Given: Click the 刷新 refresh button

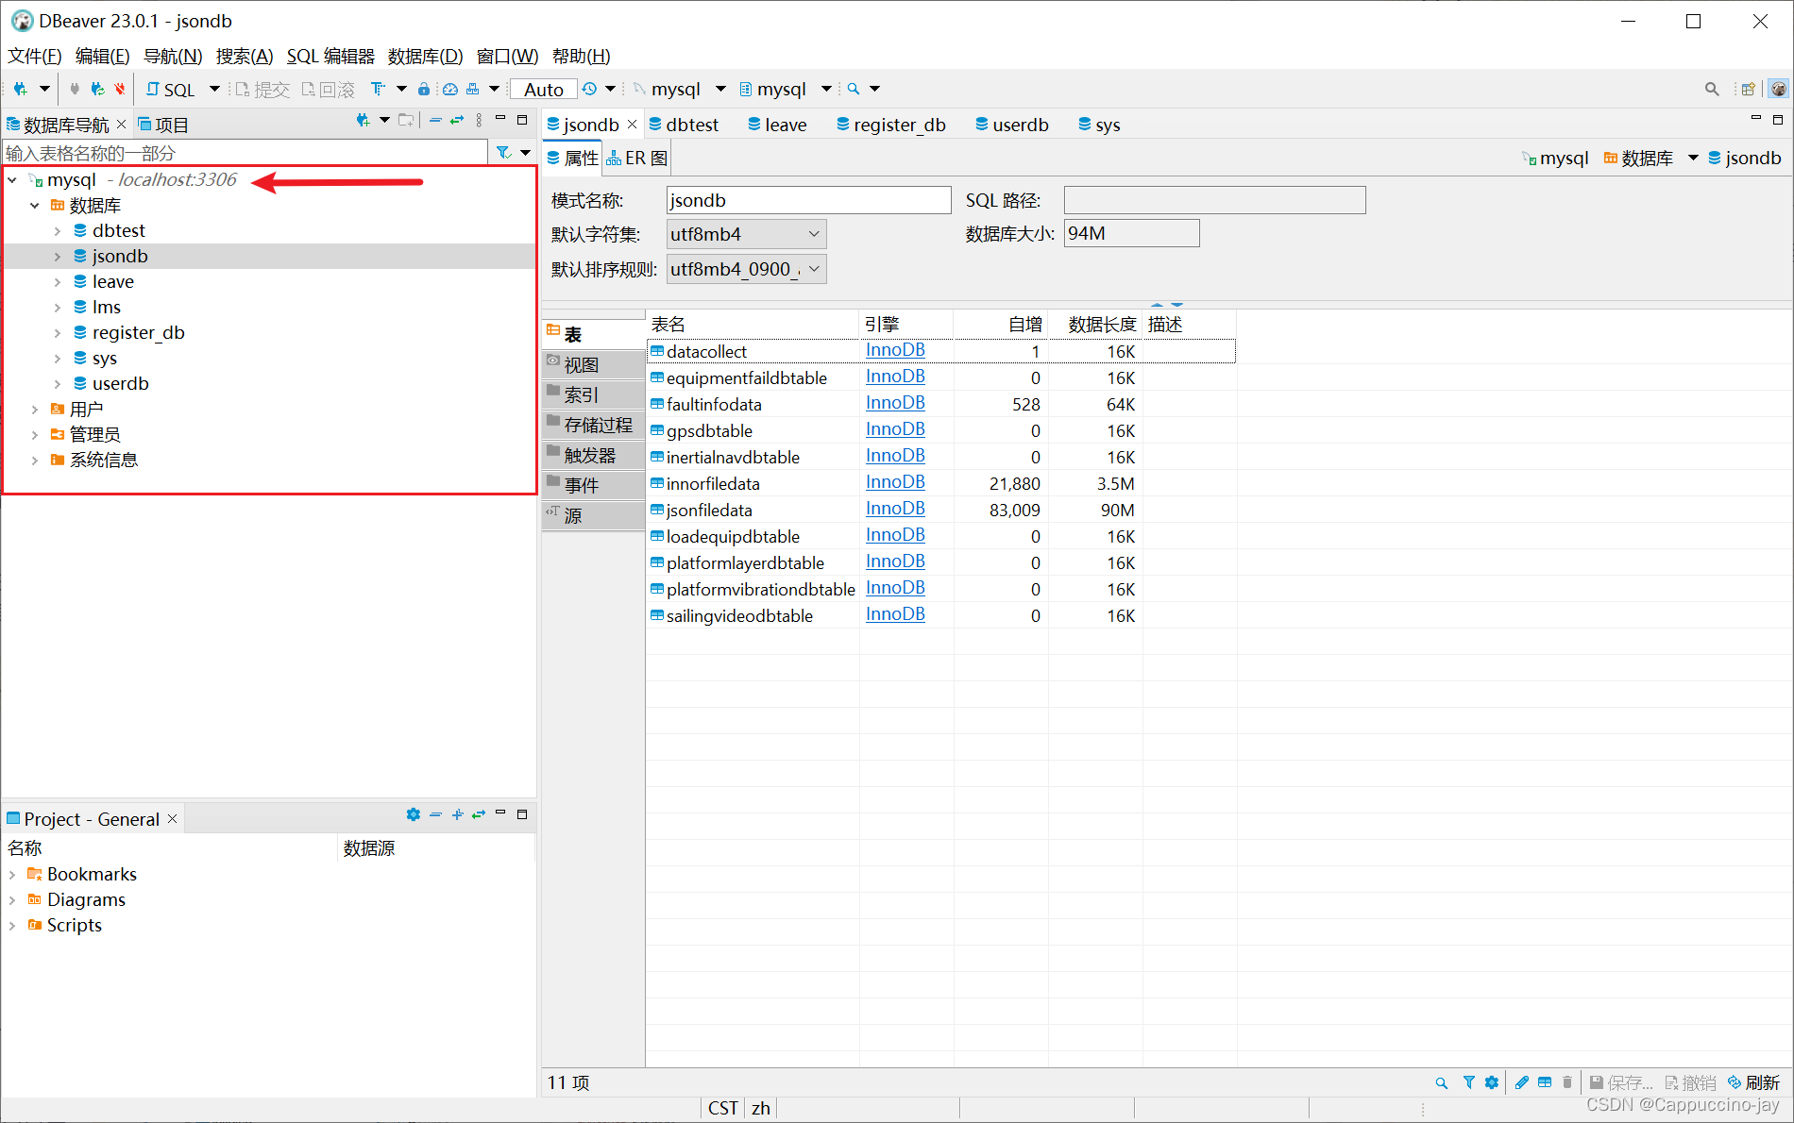Looking at the screenshot, I should click(x=1754, y=1082).
